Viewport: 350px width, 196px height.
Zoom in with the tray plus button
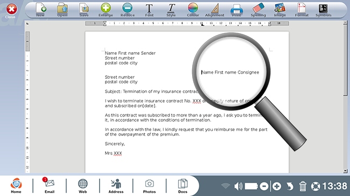[277, 186]
